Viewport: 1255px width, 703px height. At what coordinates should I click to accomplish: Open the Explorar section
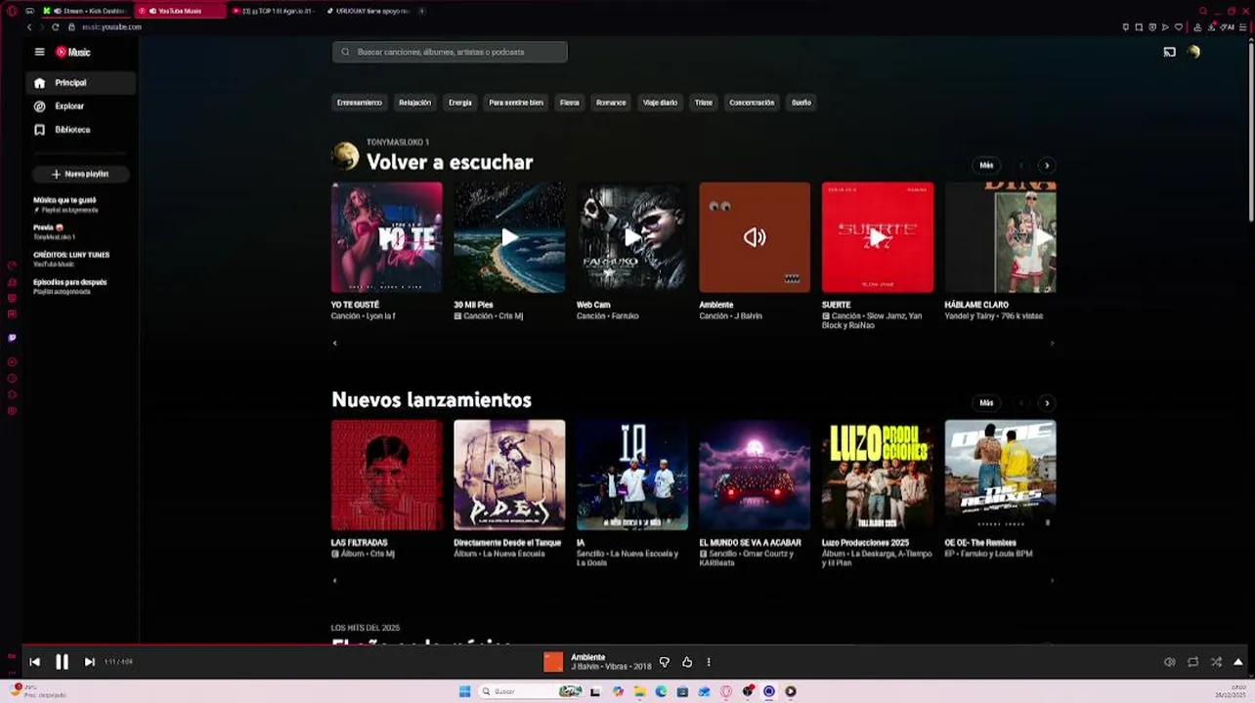[x=81, y=106]
